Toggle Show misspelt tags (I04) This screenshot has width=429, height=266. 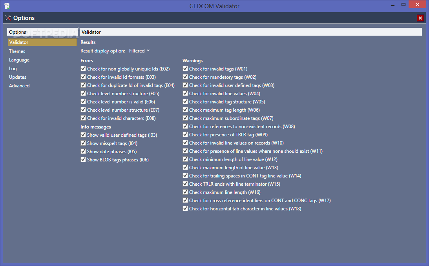[83, 143]
